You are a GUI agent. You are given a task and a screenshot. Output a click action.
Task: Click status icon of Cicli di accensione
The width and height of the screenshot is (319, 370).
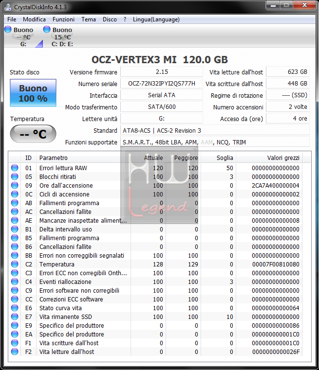(x=15, y=194)
